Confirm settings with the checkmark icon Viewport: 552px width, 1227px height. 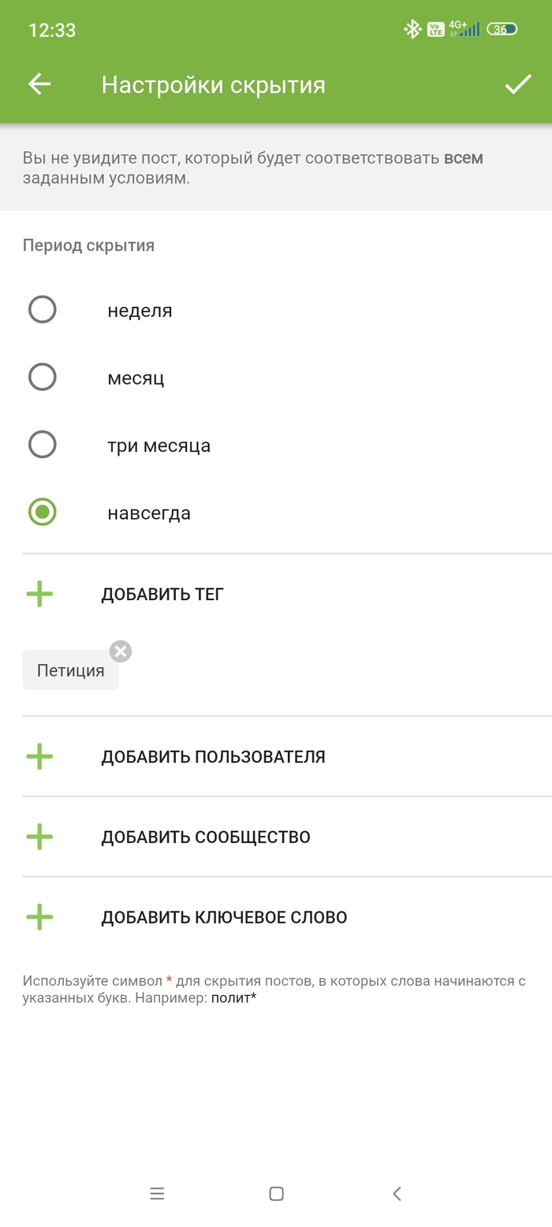[x=517, y=84]
